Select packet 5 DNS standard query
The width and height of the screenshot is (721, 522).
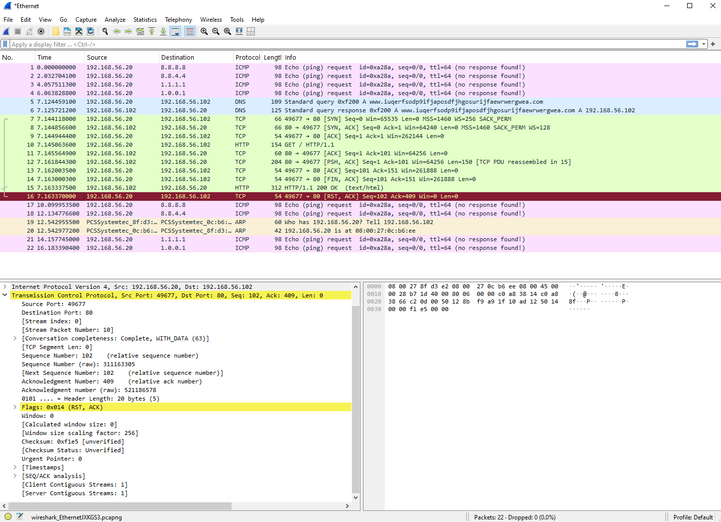360,102
